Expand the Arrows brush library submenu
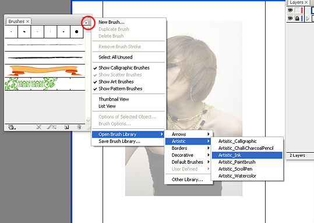 [188, 134]
